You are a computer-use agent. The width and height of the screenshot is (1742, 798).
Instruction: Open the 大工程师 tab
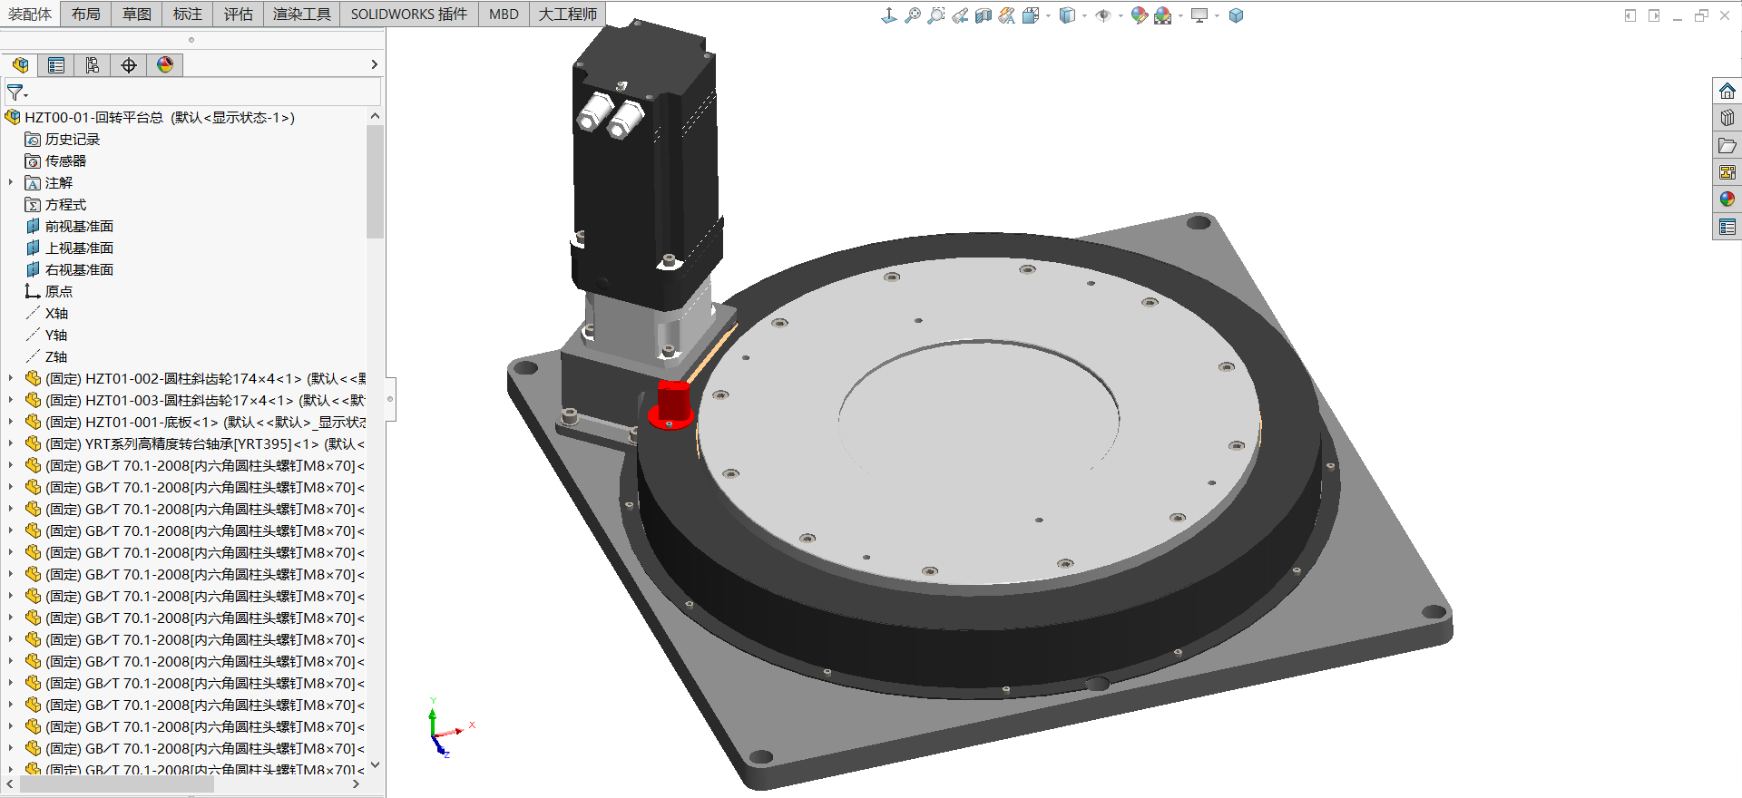pyautogui.click(x=568, y=14)
